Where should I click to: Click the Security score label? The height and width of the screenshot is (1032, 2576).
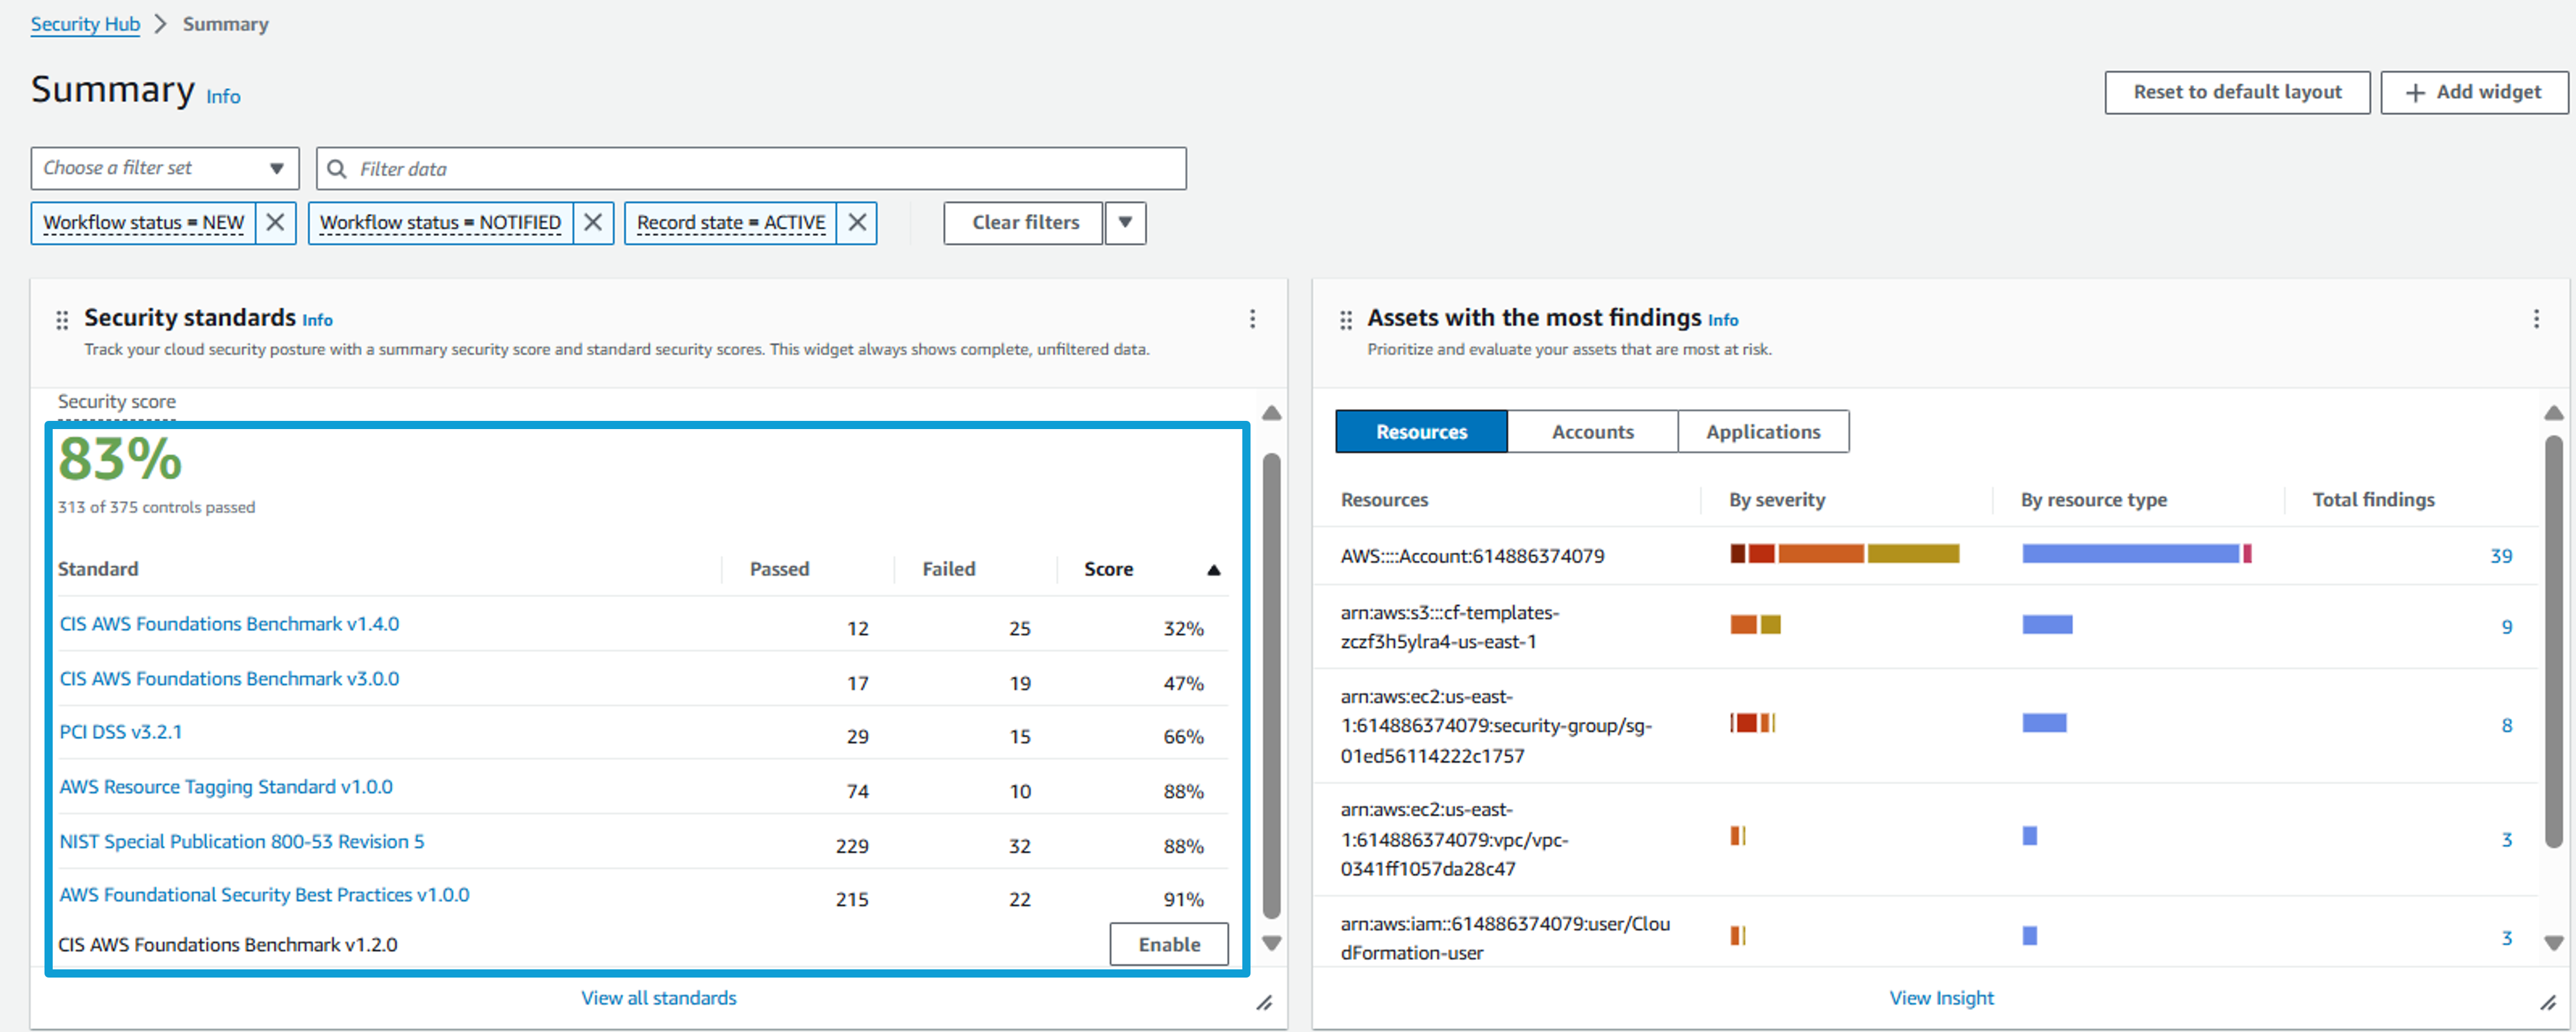click(117, 401)
